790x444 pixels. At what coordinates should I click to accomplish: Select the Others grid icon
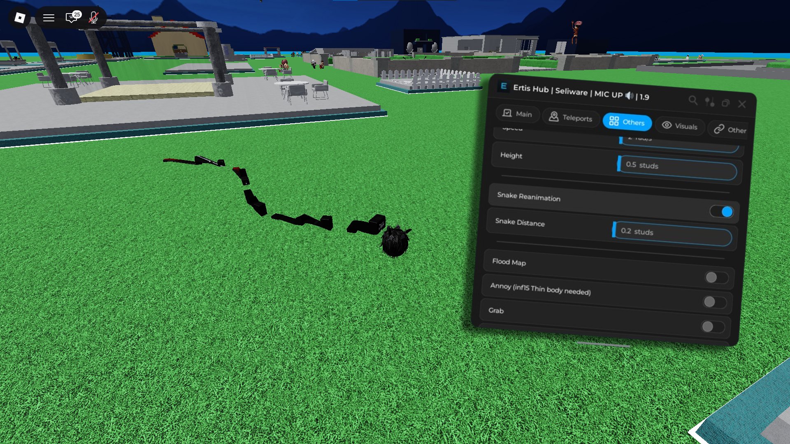[615, 122]
